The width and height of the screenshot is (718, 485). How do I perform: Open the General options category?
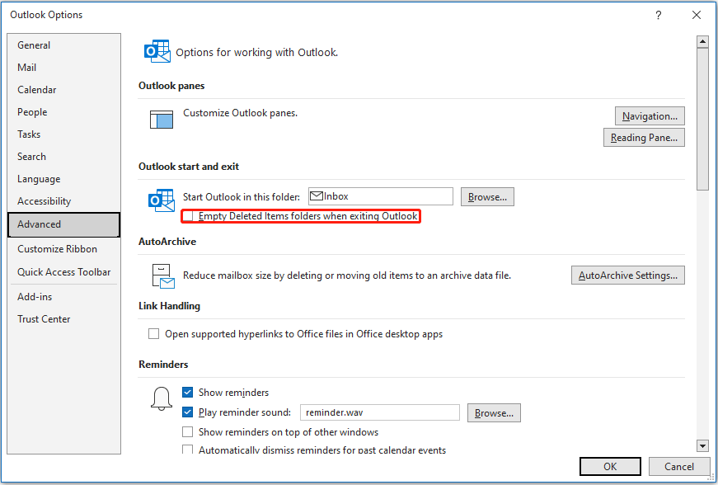(64, 45)
